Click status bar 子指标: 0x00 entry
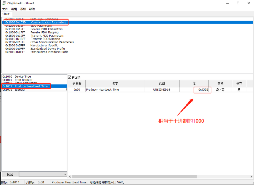The image size is (254, 185). [35, 182]
